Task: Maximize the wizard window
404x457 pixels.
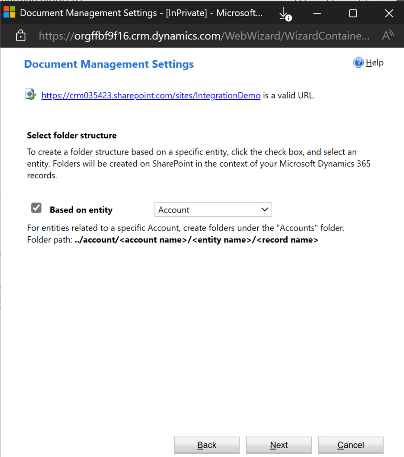Action: pos(353,13)
